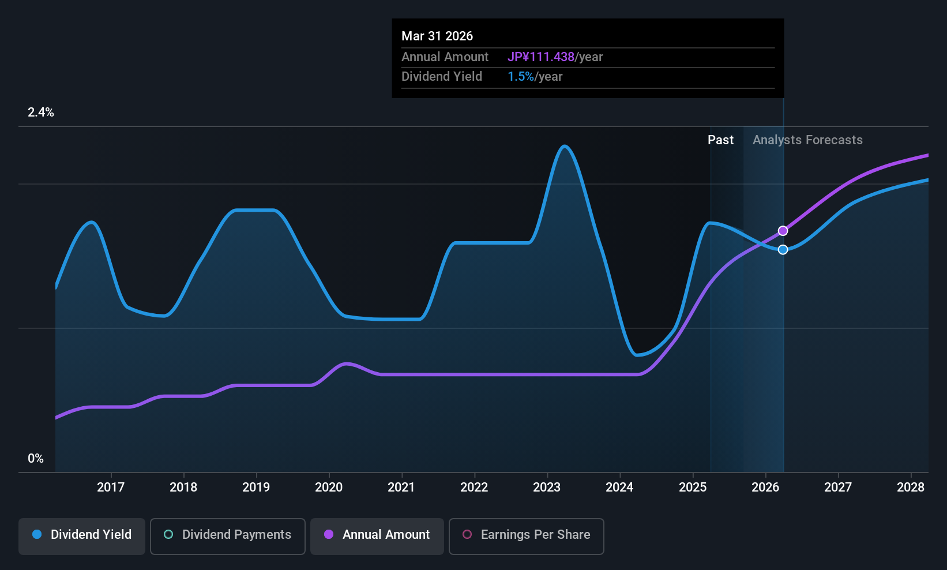The image size is (947, 570).
Task: Enable the Dividend Payments series
Action: (x=228, y=536)
